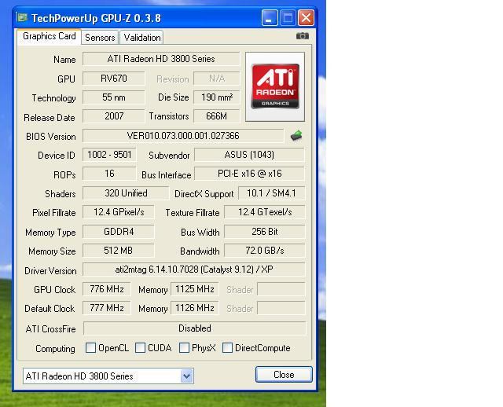Click the Die Size value 190 mm²
Screen dimensions: 503x407
(217, 97)
